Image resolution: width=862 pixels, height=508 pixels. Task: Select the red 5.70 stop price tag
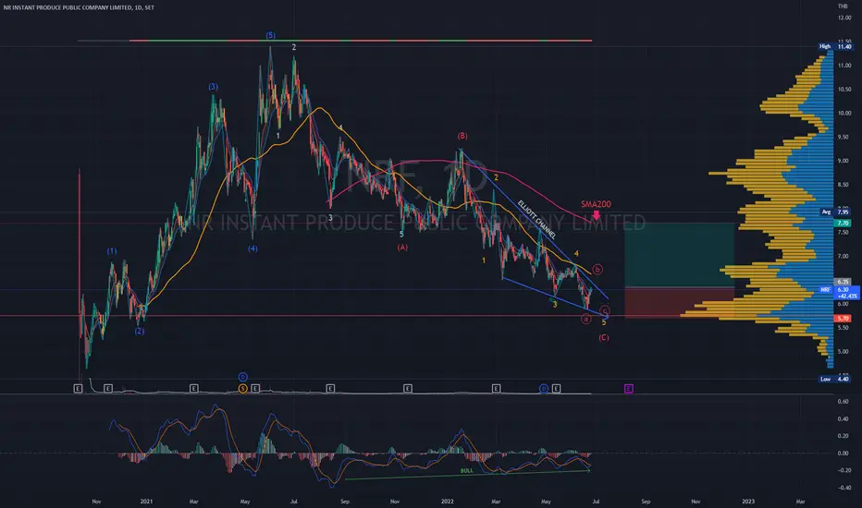click(843, 319)
